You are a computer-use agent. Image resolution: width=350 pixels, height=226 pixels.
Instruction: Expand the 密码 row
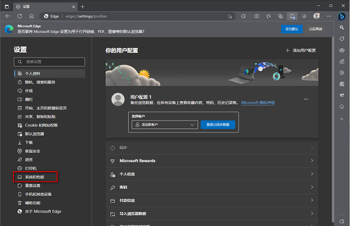[212, 187]
